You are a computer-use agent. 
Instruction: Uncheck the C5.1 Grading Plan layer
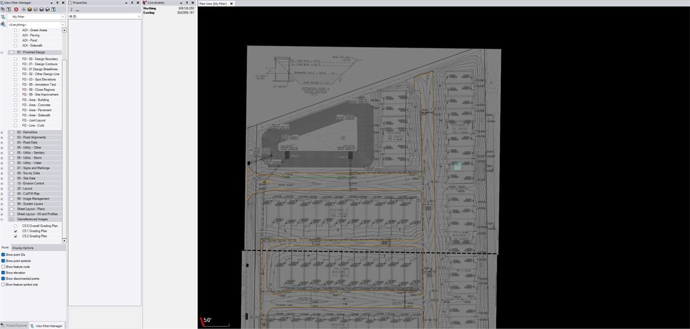(x=16, y=231)
